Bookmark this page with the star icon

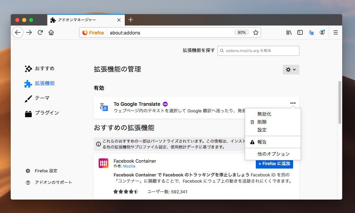(256, 32)
